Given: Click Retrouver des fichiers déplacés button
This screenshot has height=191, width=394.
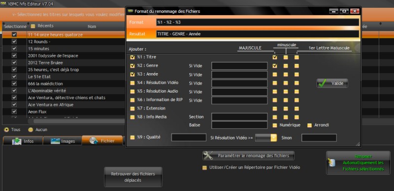Looking at the screenshot, I should (133, 177).
